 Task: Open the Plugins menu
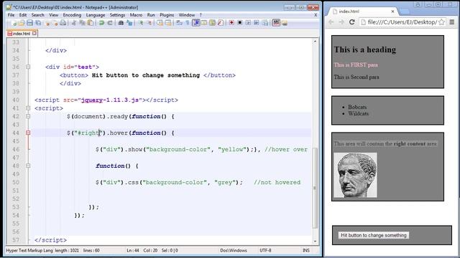pyautogui.click(x=167, y=15)
